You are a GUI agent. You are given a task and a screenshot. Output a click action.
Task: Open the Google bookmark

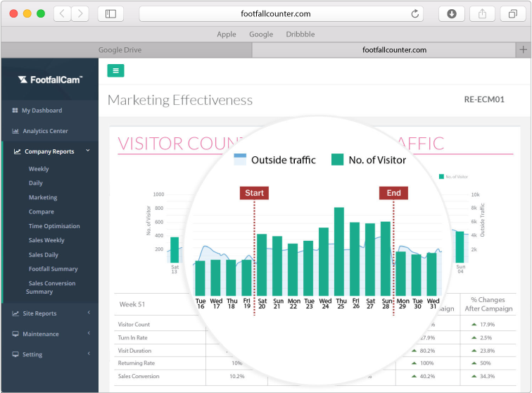coord(261,35)
